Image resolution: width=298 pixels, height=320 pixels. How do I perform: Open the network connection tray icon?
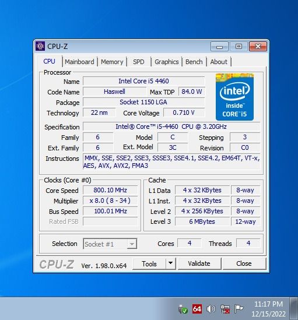[225, 309]
